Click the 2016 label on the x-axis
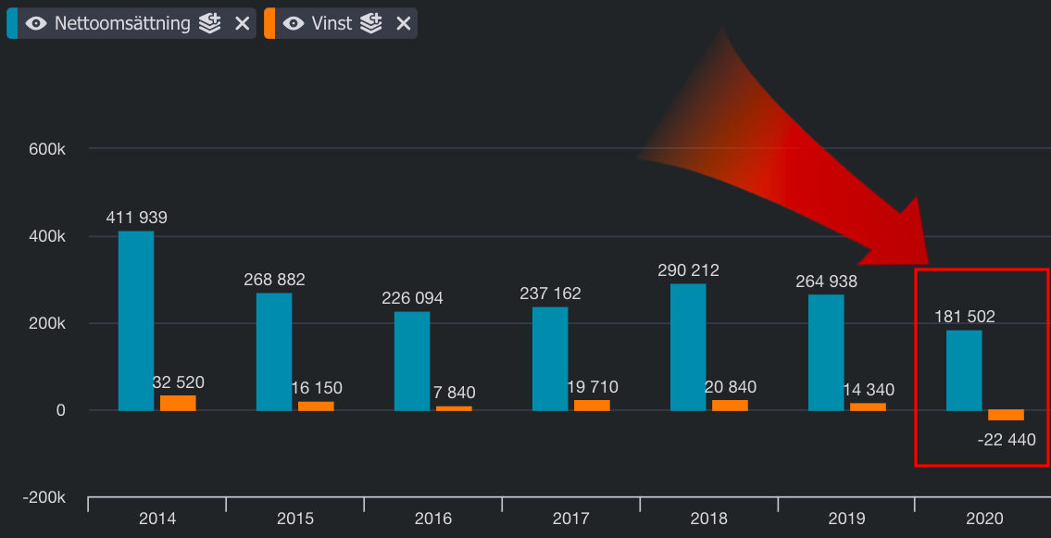Viewport: 1051px width, 538px height. pyautogui.click(x=432, y=519)
